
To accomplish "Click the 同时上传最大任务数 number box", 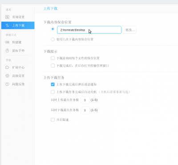I will (85, 100).
